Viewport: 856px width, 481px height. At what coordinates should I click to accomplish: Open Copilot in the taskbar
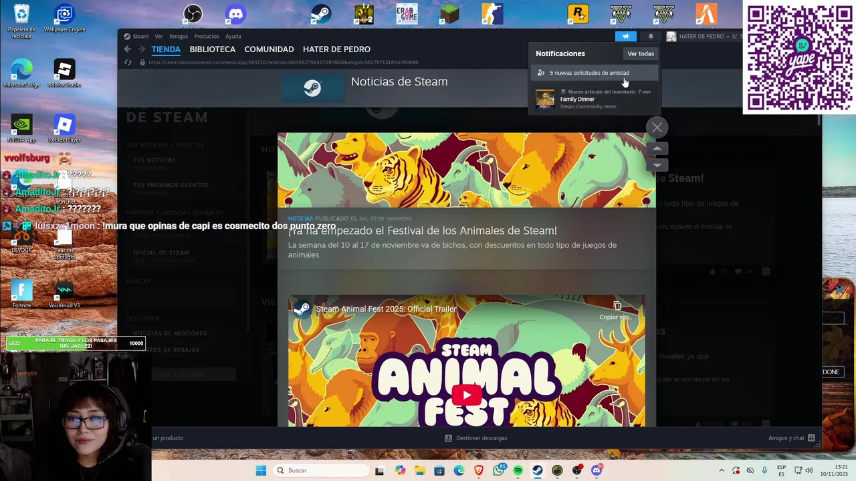400,470
